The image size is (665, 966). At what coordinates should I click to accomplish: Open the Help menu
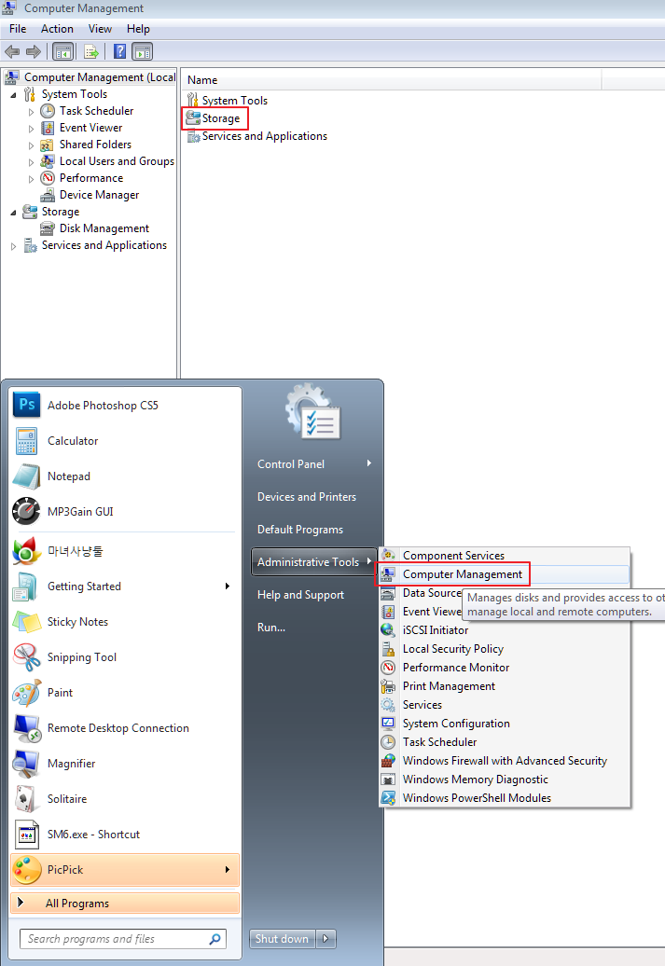138,29
